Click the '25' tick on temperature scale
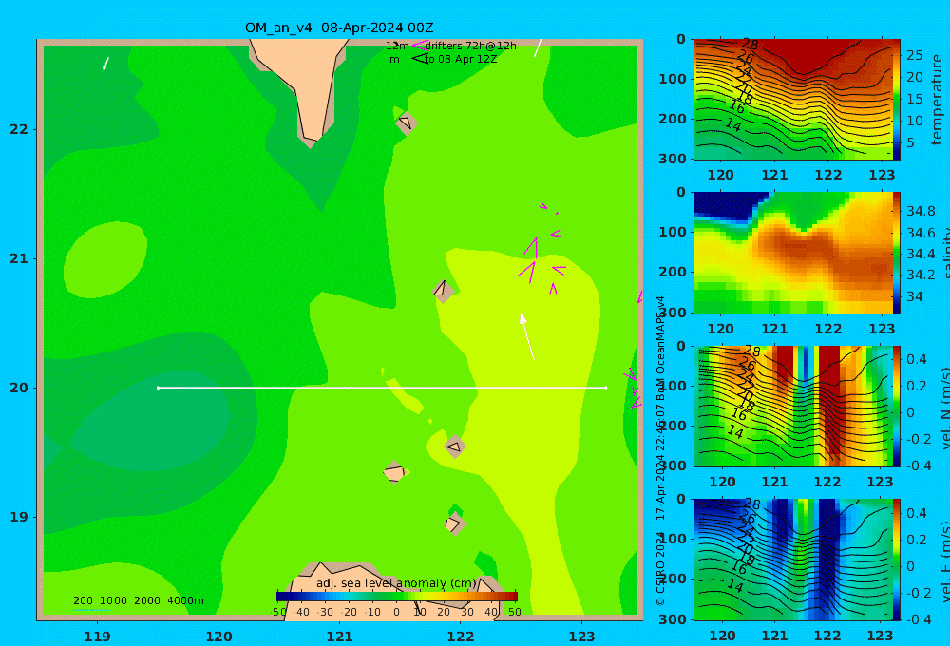The width and height of the screenshot is (950, 646). click(x=915, y=55)
